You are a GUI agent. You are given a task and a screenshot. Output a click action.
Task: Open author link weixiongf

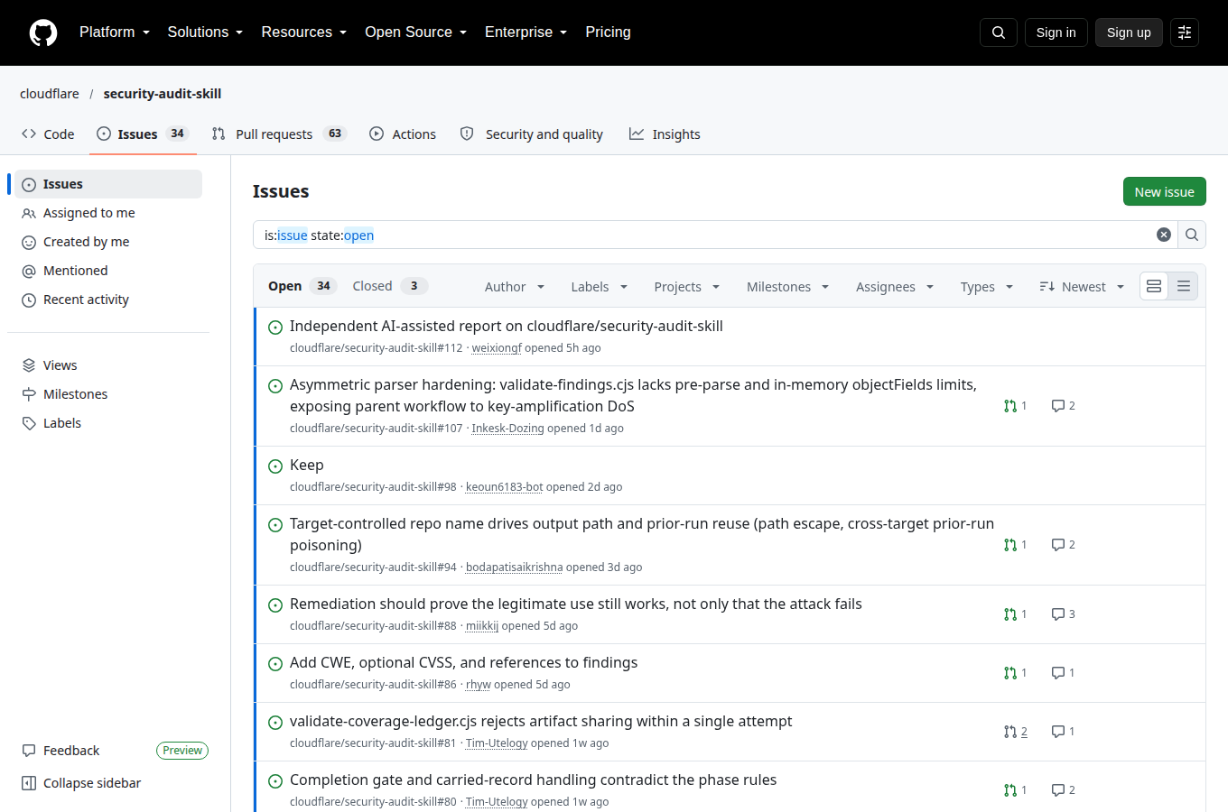(497, 348)
